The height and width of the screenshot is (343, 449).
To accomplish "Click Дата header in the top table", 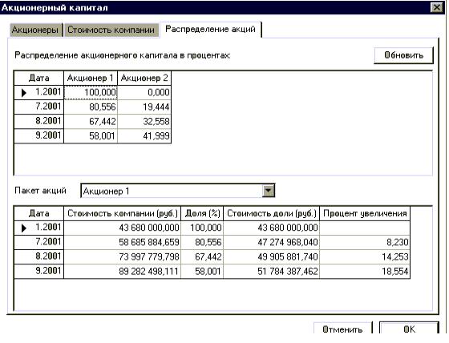I will click(39, 79).
